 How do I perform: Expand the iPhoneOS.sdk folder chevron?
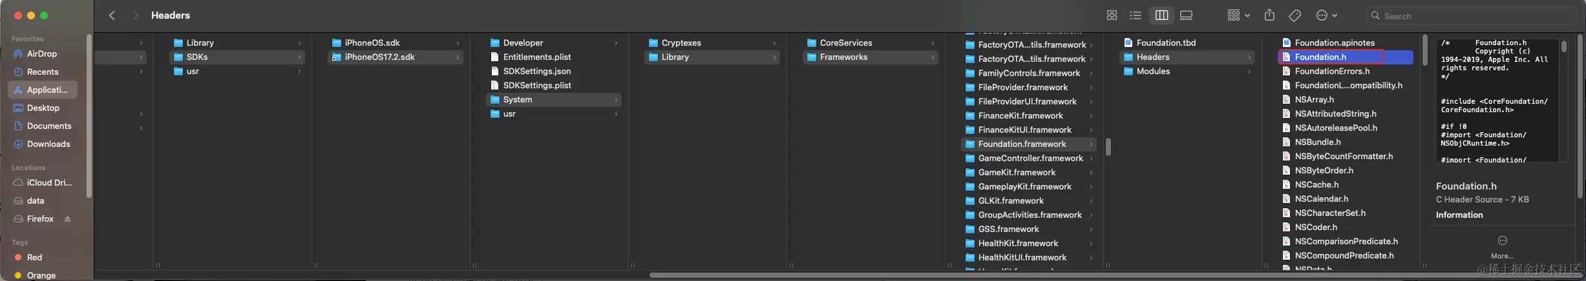[458, 43]
